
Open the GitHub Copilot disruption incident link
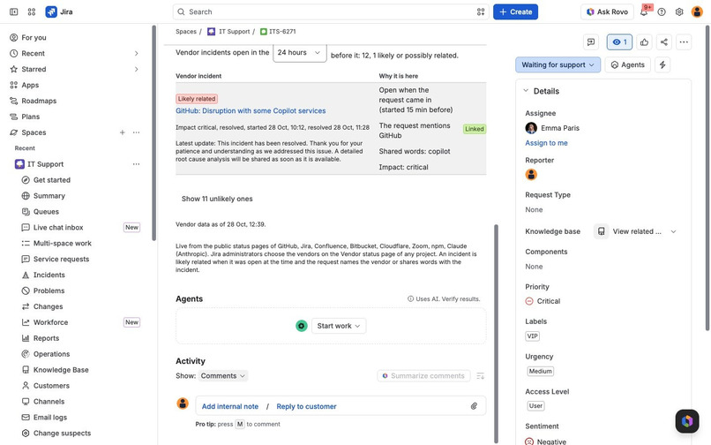click(x=251, y=110)
